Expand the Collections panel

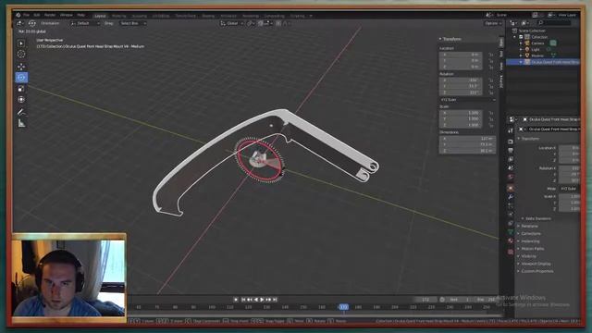point(530,233)
